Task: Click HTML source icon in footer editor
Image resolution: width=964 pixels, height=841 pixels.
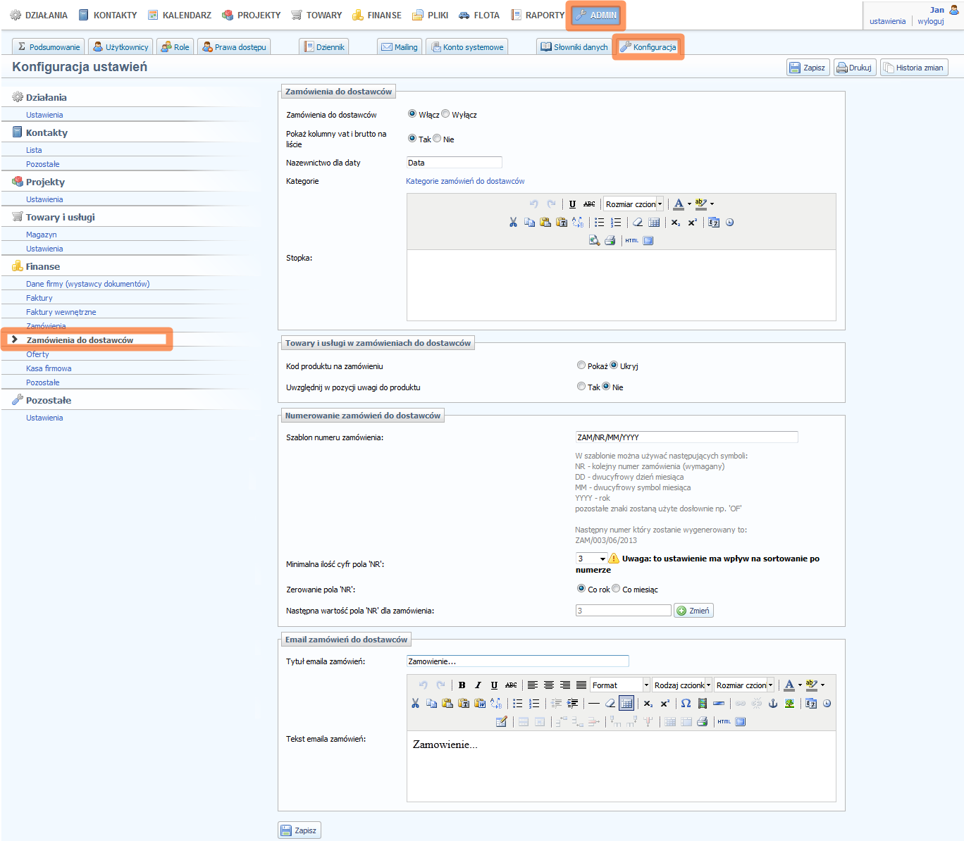Action: 631,241
